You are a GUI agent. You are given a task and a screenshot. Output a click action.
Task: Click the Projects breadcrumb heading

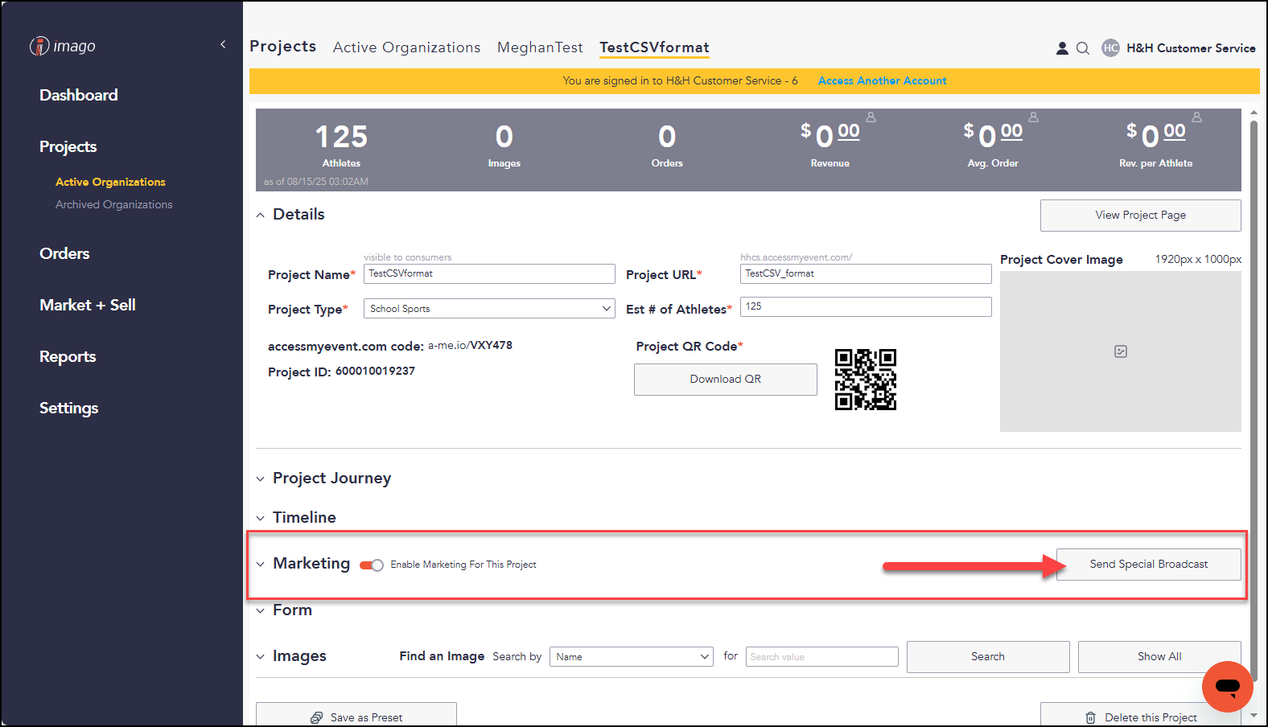pyautogui.click(x=282, y=47)
